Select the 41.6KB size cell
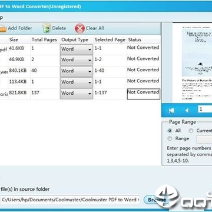This screenshot has height=212, width=212. pyautogui.click(x=16, y=48)
